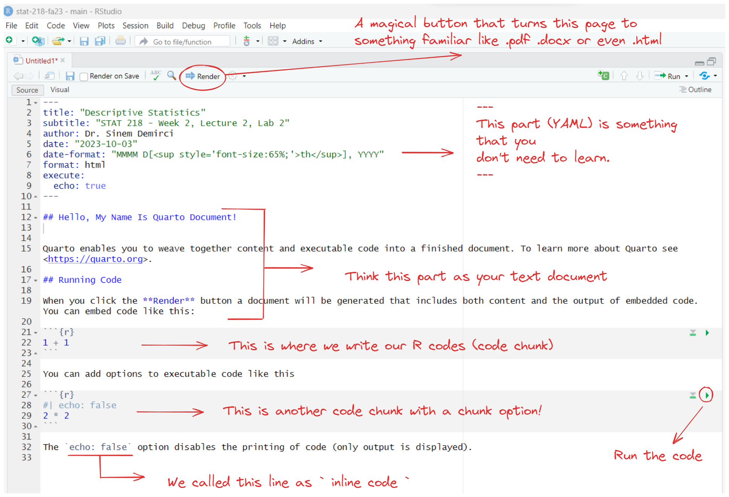The image size is (729, 497).
Task: Insert a new code chunk icon
Action: [x=603, y=76]
